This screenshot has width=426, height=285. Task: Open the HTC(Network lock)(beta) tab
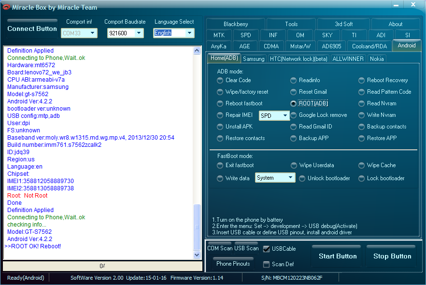pos(298,58)
